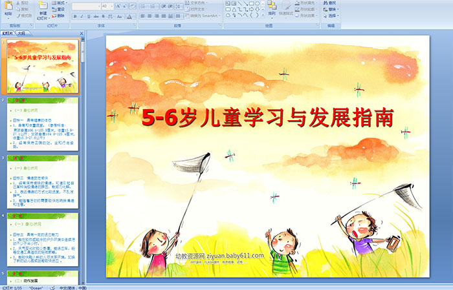The width and height of the screenshot is (453, 290).
Task: Click the Shrink Font icon
Action: point(125,6)
